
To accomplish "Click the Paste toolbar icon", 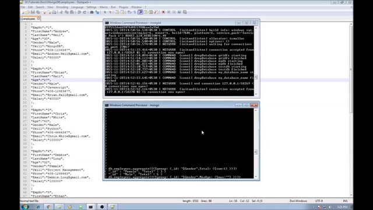I will pos(72,12).
